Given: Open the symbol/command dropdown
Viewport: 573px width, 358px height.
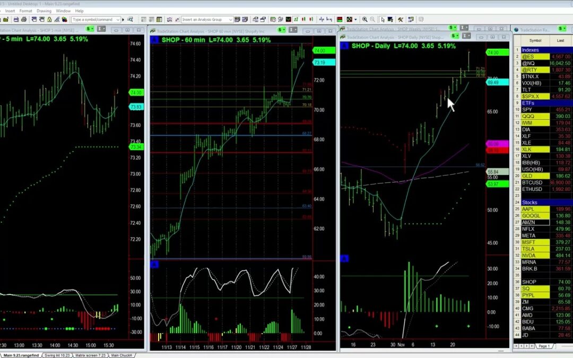Looking at the screenshot, I should click(118, 19).
